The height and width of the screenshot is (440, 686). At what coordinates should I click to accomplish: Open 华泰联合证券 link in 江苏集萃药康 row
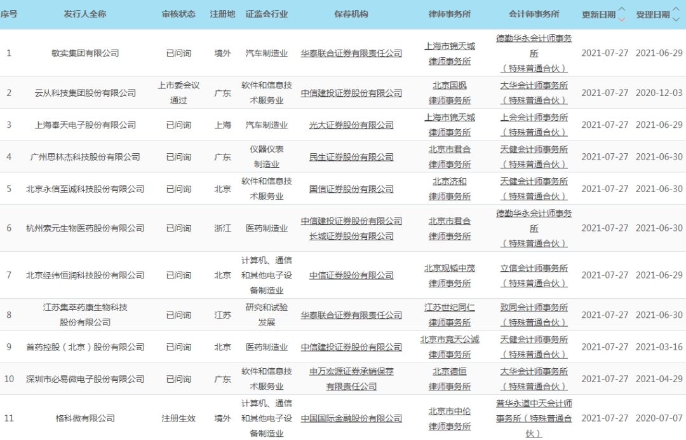point(351,315)
